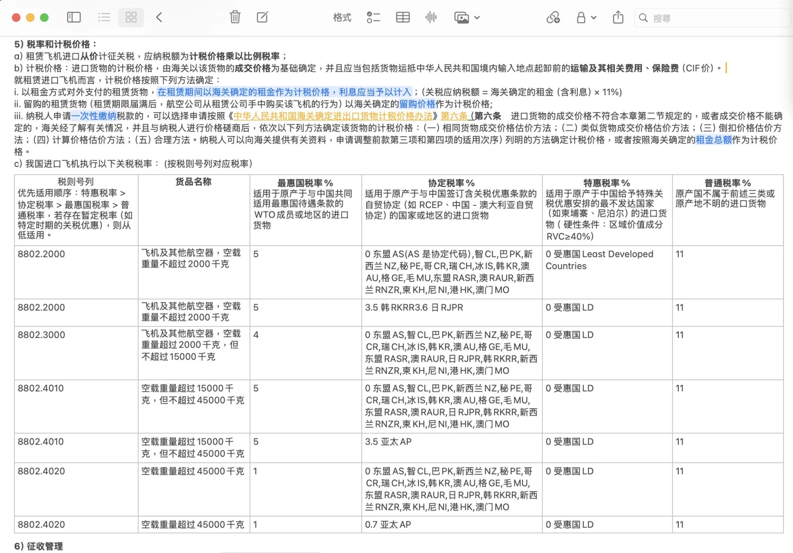Open the audio recording tool
Image resolution: width=793 pixels, height=553 pixels.
pos(431,17)
